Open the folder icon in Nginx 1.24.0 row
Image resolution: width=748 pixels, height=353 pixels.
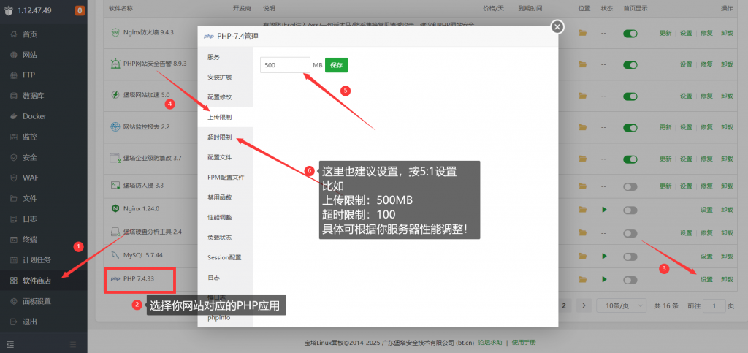point(582,210)
